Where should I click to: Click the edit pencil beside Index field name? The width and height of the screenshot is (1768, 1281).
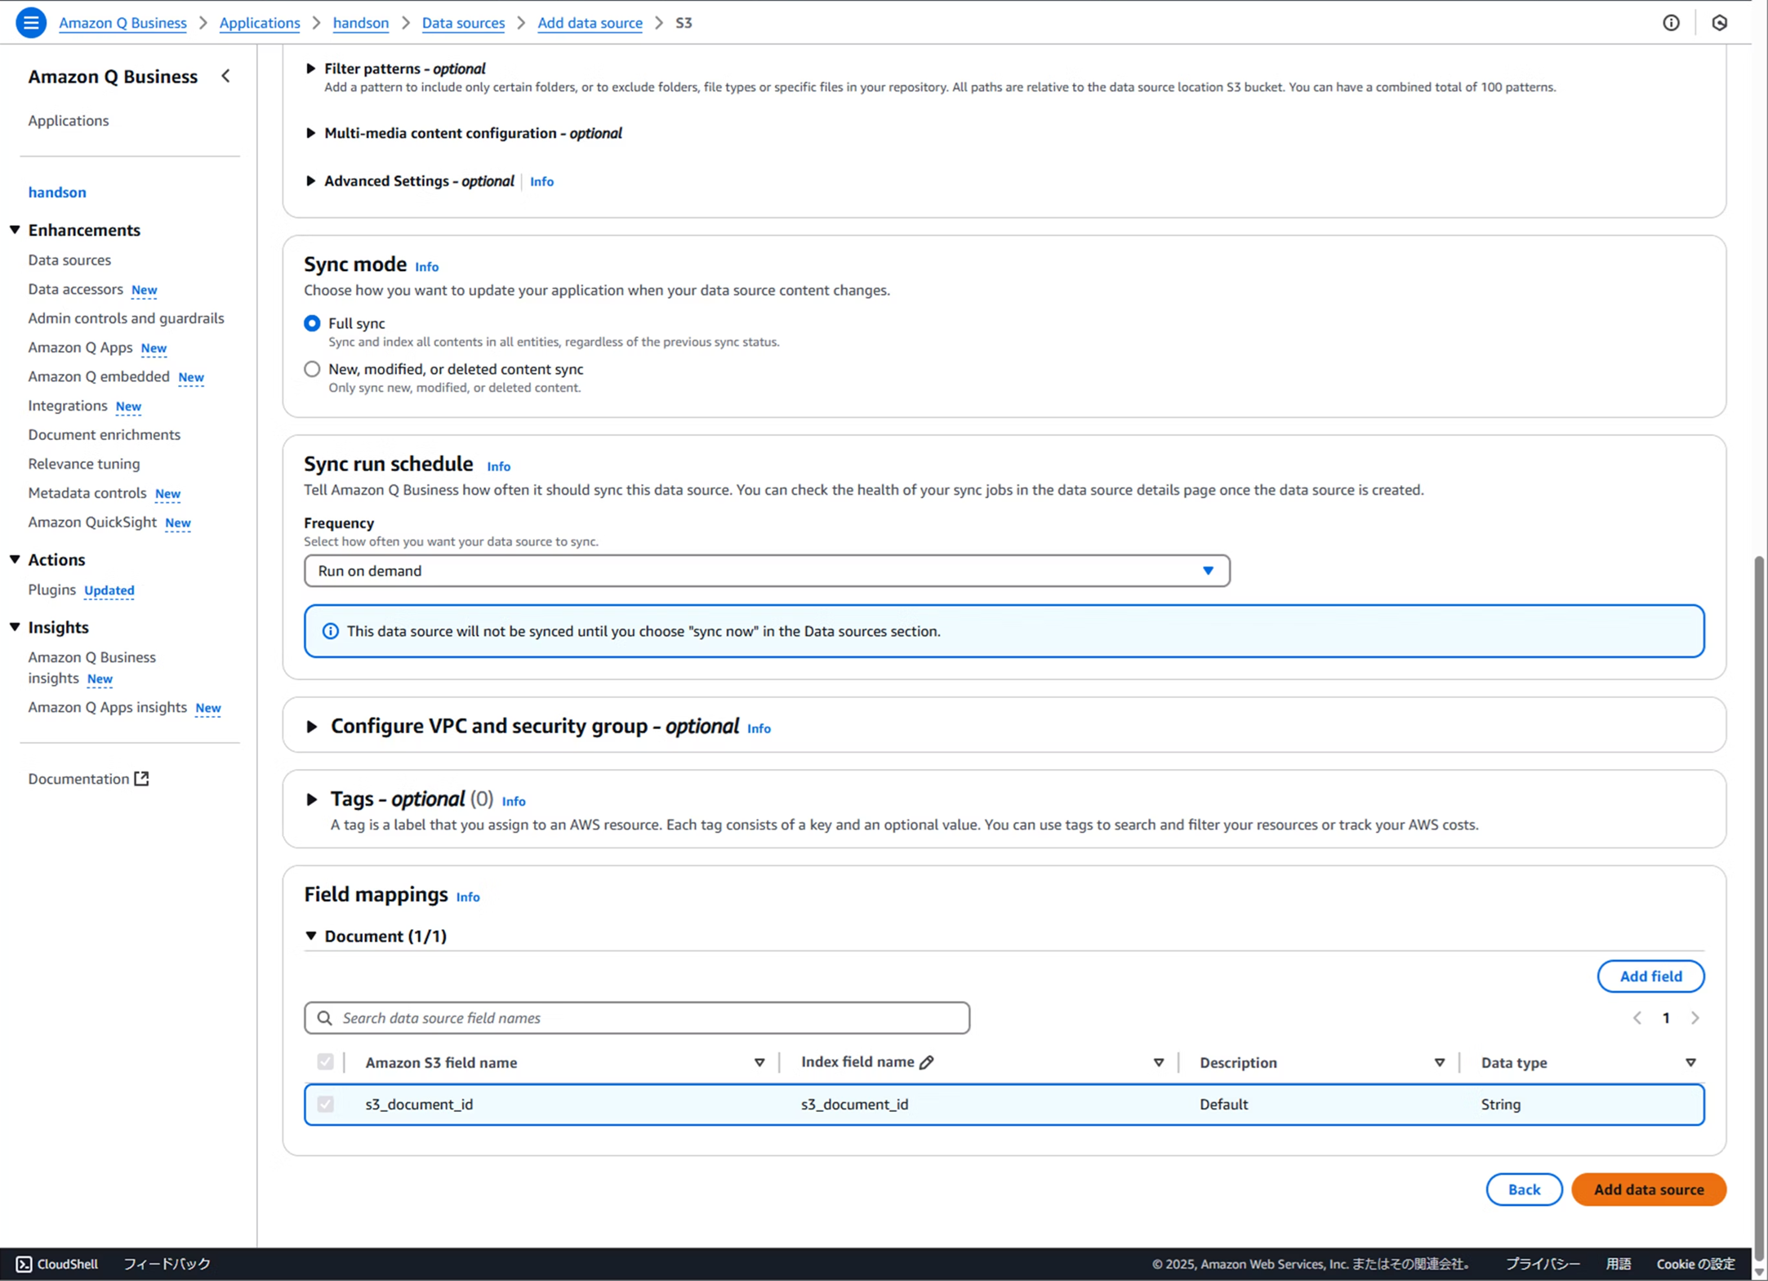[x=926, y=1062]
